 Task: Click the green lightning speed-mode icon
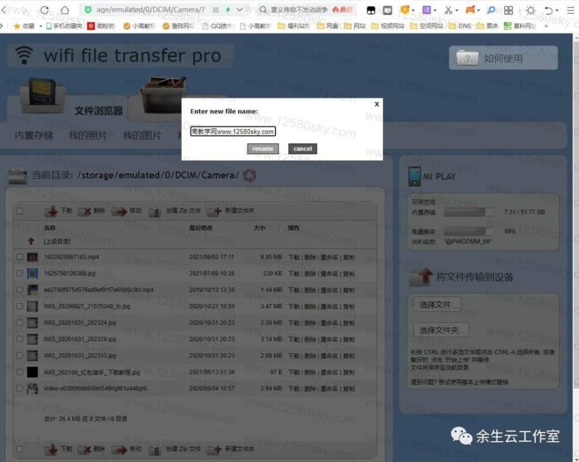pyautogui.click(x=228, y=10)
